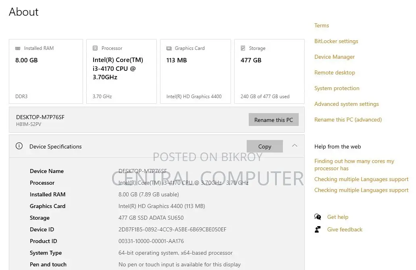Copy the device specifications
The width and height of the screenshot is (416, 270).
click(265, 146)
